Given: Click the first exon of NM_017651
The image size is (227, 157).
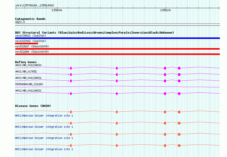Looking at the screenshot, I should [71, 75].
